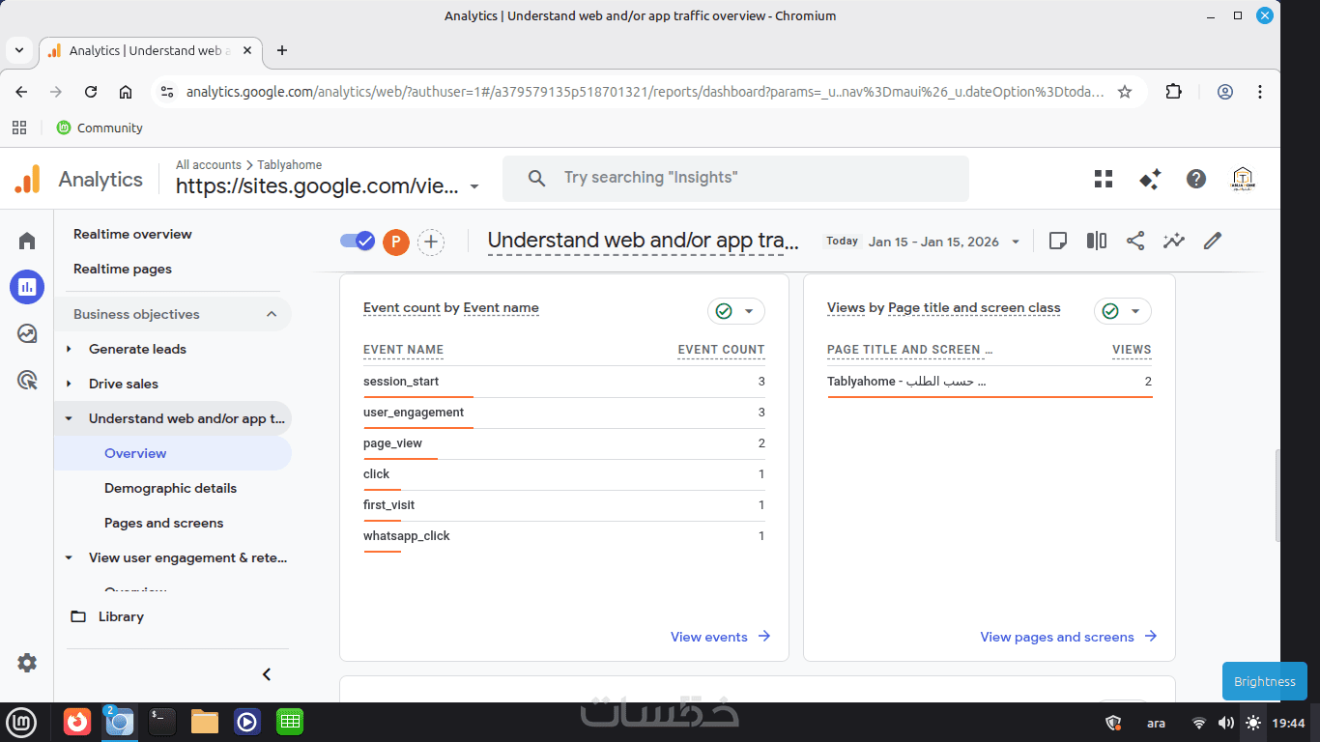The image size is (1320, 742).
Task: Click the View events link
Action: pyautogui.click(x=720, y=637)
